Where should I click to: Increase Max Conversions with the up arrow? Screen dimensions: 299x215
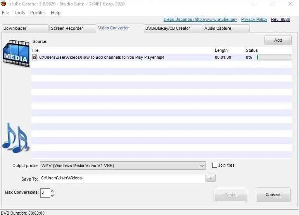(x=52, y=191)
